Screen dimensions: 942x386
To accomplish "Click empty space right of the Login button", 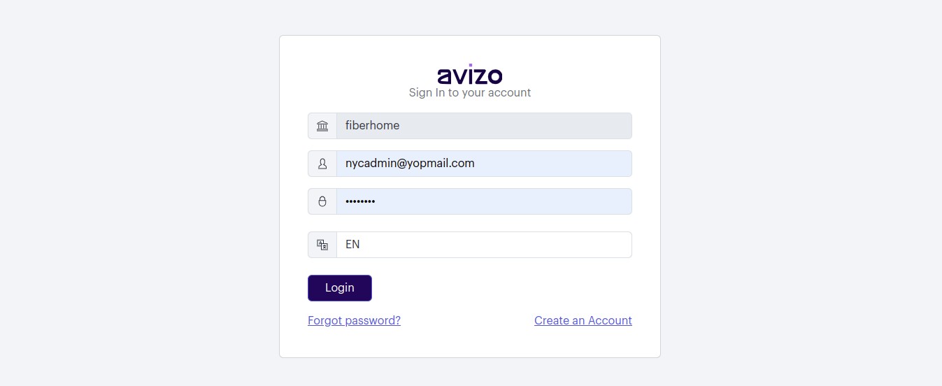I will tap(504, 288).
